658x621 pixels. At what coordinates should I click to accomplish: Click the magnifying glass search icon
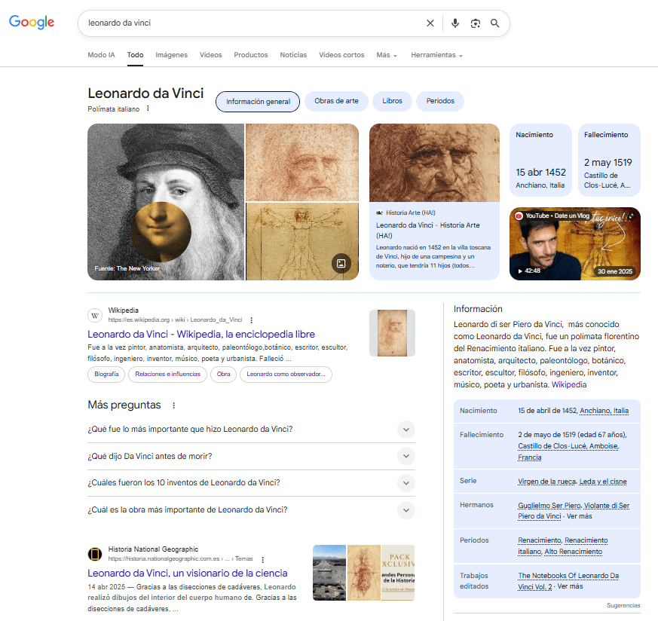point(495,23)
